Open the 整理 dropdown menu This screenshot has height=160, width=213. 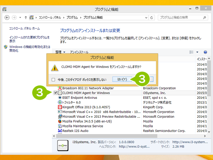(60, 52)
